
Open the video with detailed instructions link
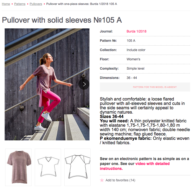click(135, 166)
